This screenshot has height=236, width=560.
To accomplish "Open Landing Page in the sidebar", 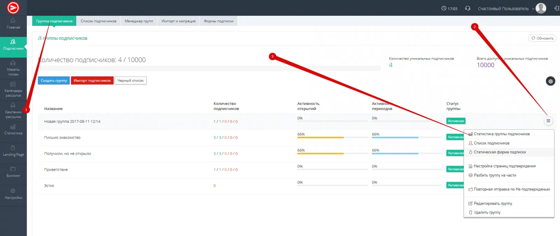I will pos(13,151).
